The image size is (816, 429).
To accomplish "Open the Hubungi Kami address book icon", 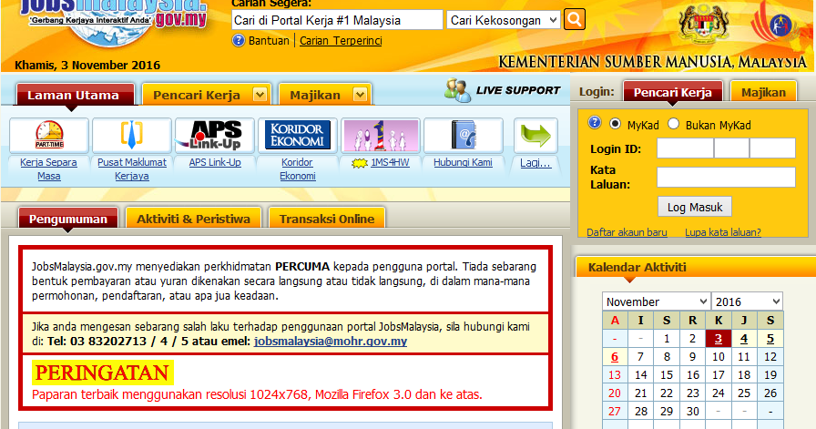I will (464, 135).
